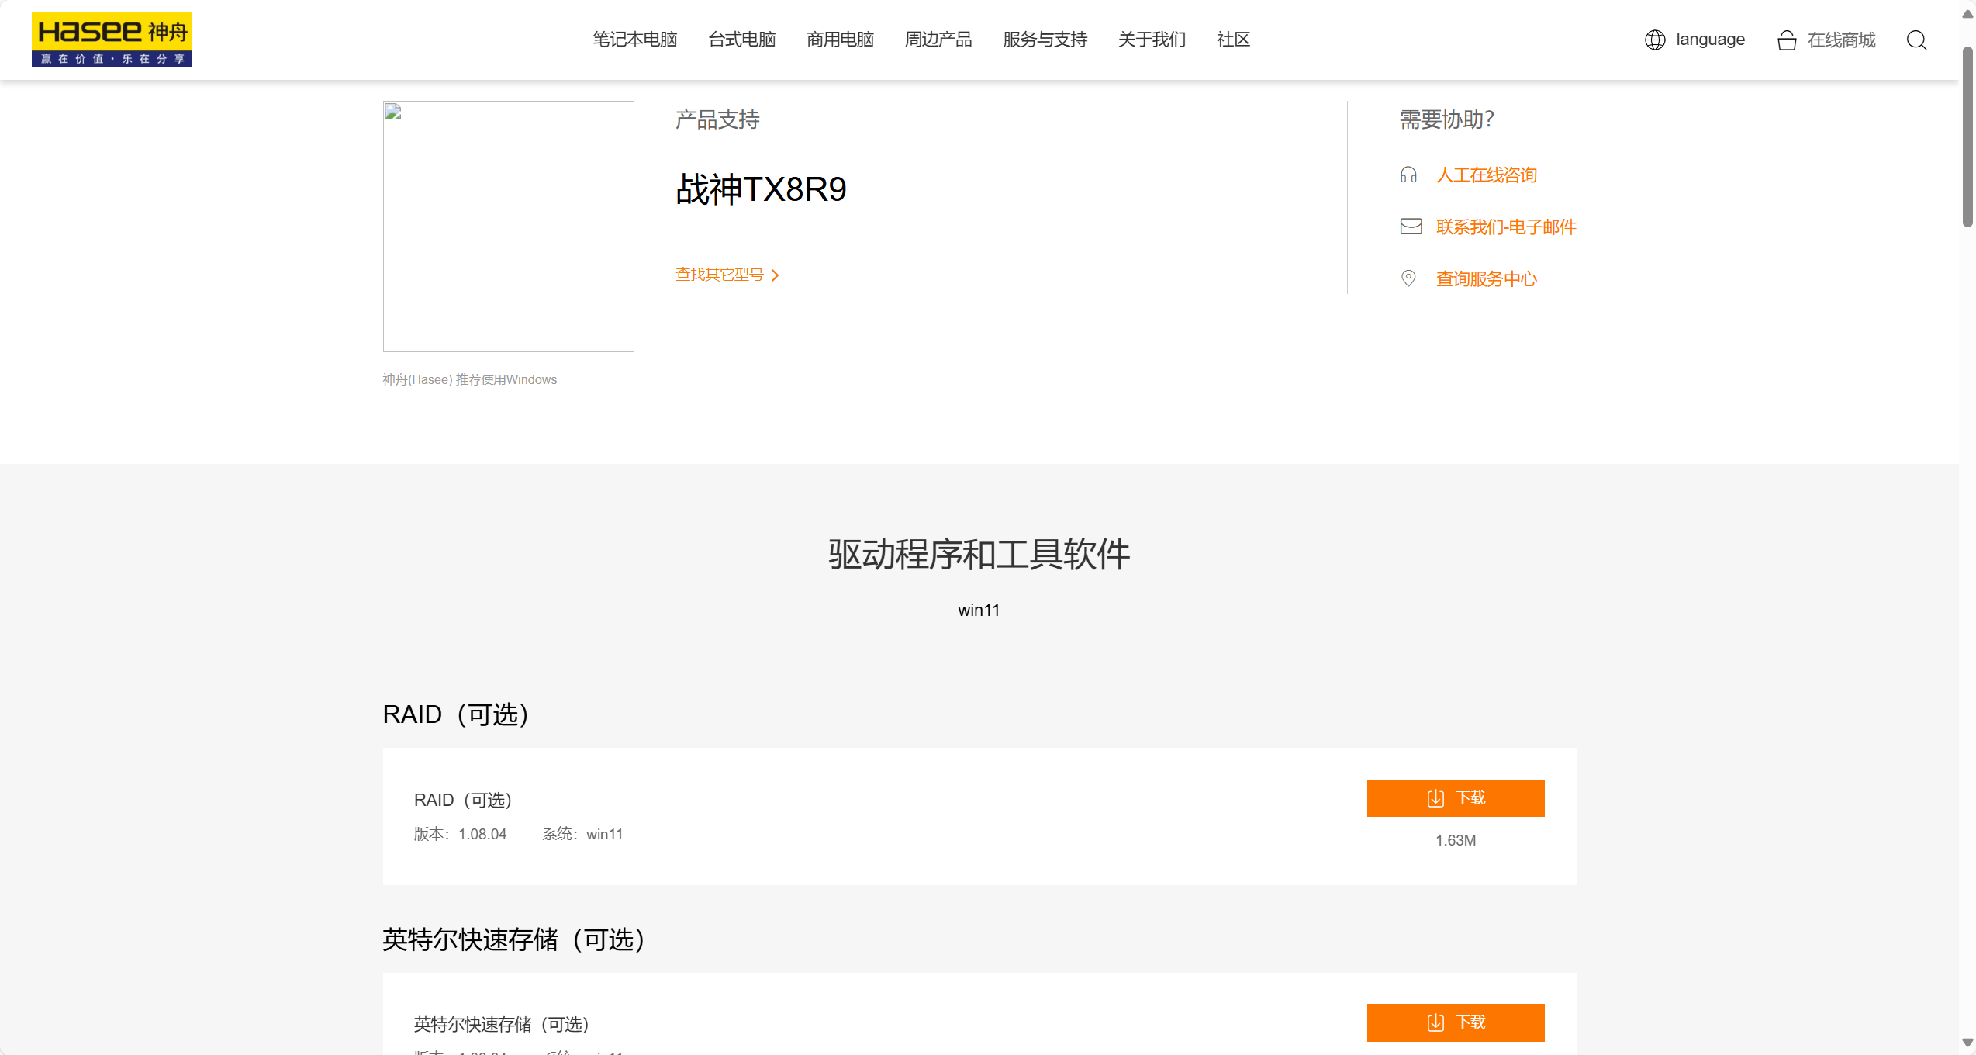Open the 笔记本电脑 menu

(634, 40)
